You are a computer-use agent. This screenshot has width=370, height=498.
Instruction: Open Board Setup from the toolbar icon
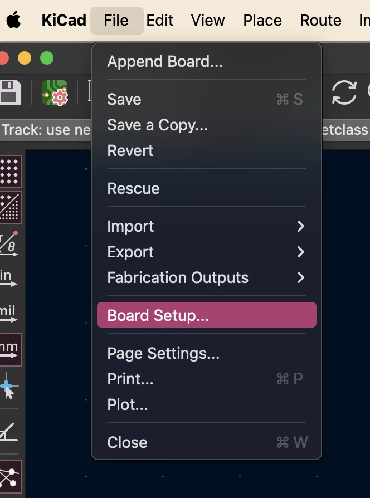[x=55, y=93]
